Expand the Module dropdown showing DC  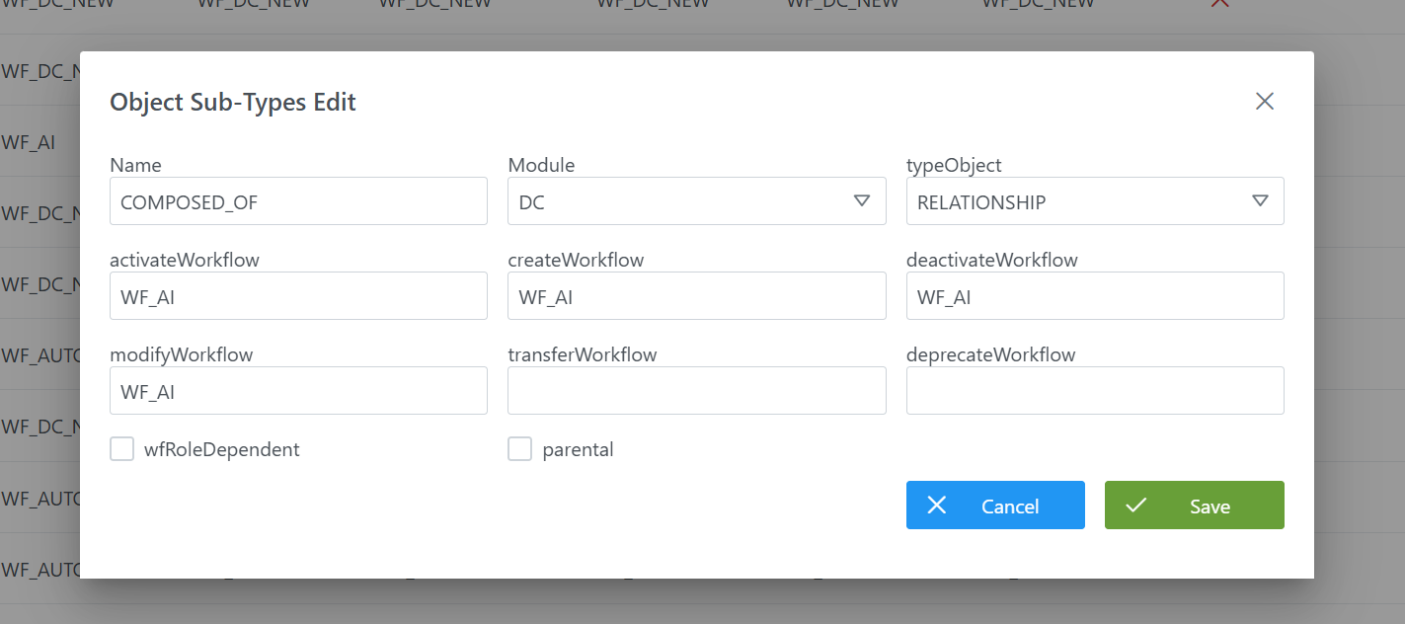[x=696, y=201]
